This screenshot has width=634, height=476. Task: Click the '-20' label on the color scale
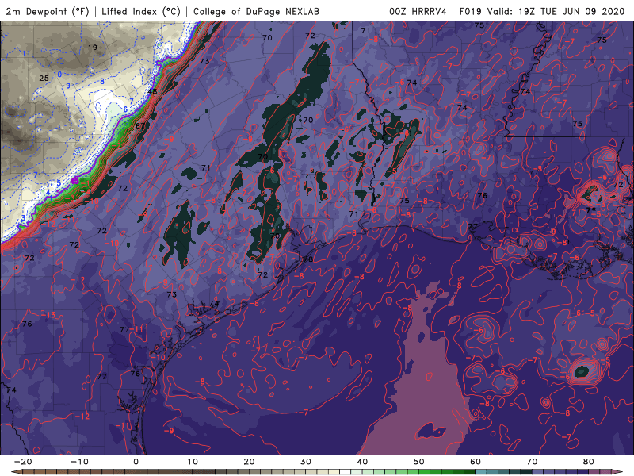23,462
